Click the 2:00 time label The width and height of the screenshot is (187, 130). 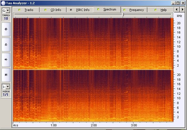[x=94, y=125]
